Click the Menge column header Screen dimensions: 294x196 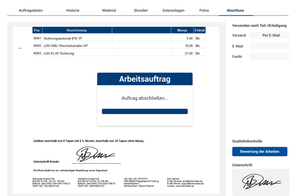click(x=182, y=30)
